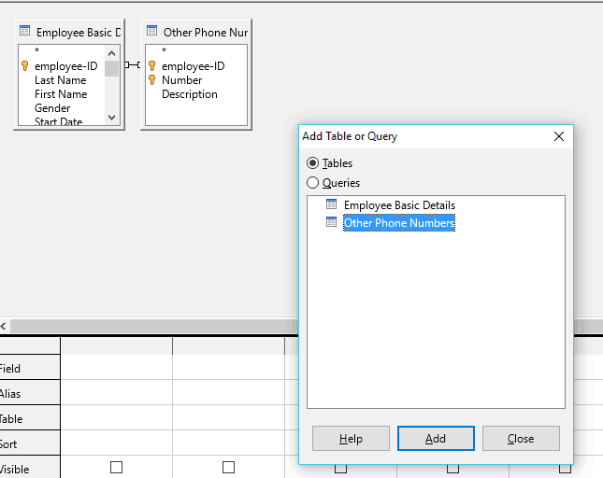Screen dimensions: 603x478
Task: Select the Tables radio button
Action: click(x=312, y=163)
